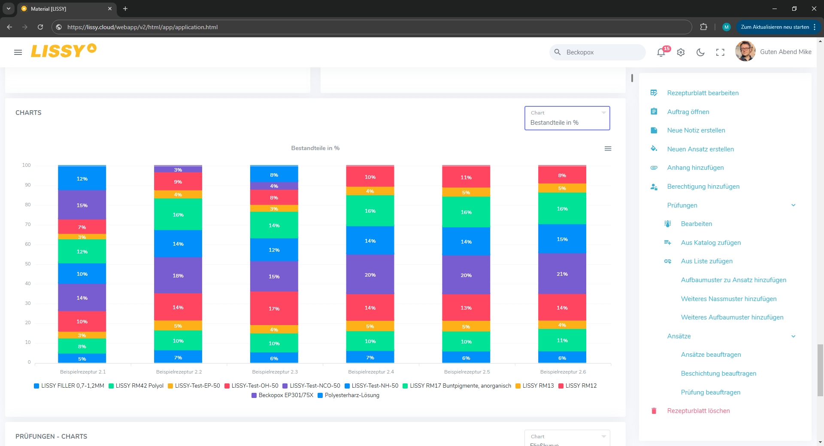Click Rezepturblatt löschen
Image resolution: width=824 pixels, height=446 pixels.
pyautogui.click(x=698, y=411)
